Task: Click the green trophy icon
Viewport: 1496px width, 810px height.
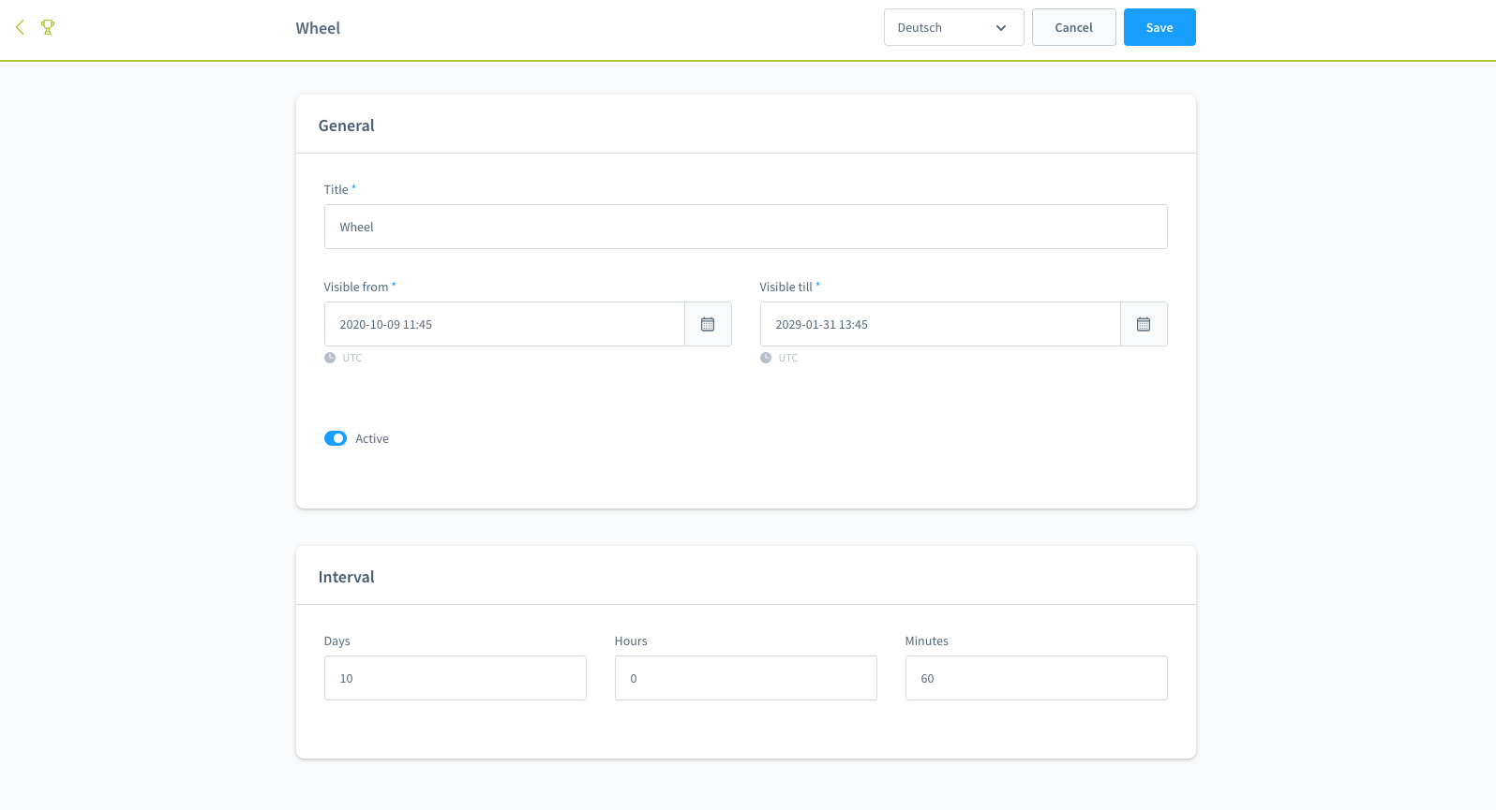Action: [48, 27]
